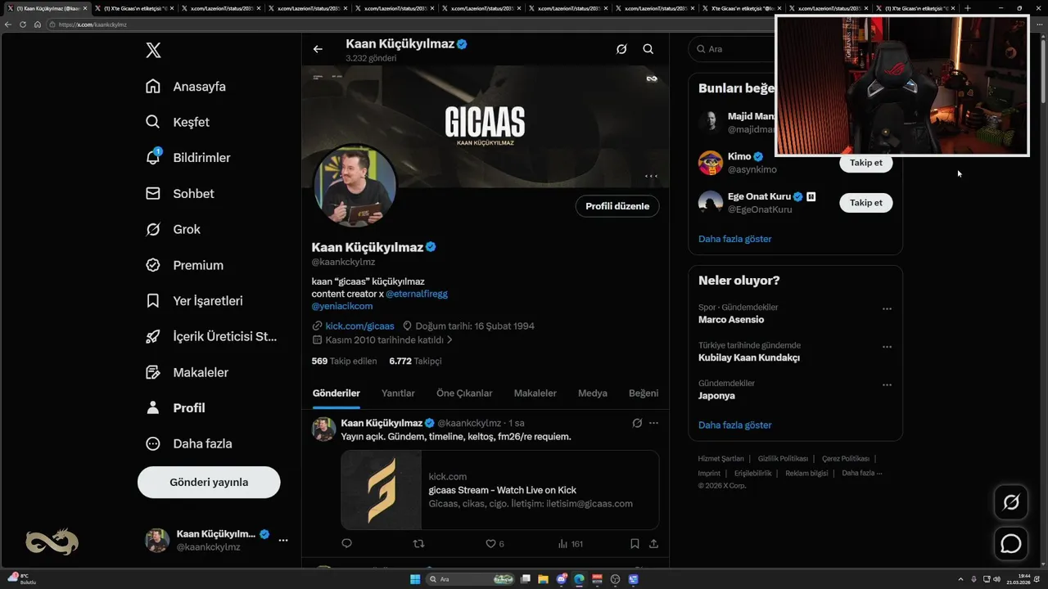The image size is (1048, 589).
Task: Open Marco Asensio trend options menu
Action: (887, 309)
